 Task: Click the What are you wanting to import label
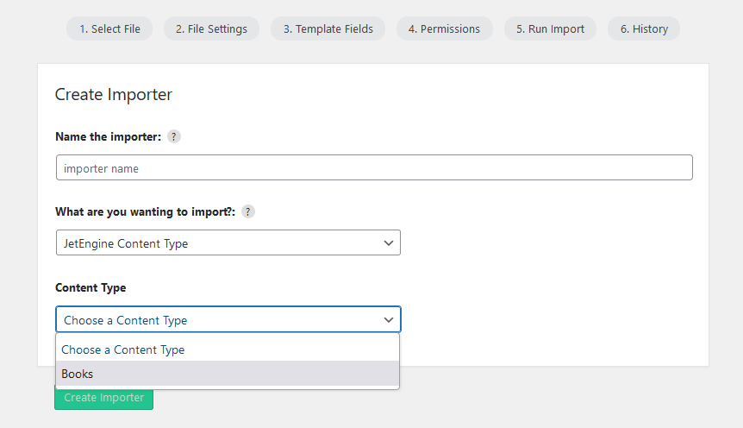[145, 211]
